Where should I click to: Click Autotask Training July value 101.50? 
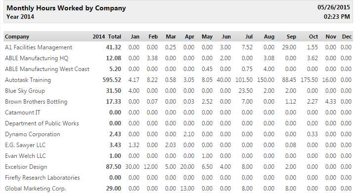244,80
